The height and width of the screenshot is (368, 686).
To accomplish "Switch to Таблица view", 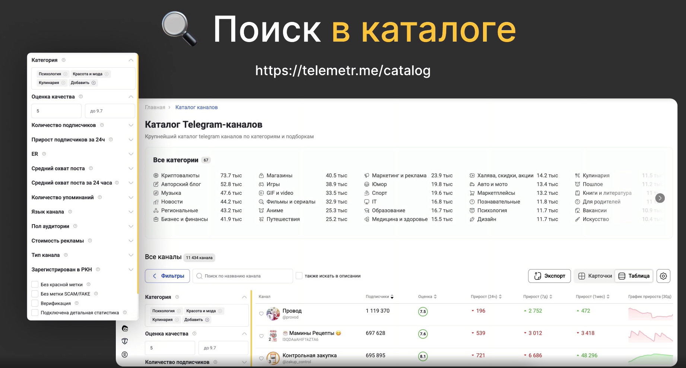I will click(x=634, y=276).
